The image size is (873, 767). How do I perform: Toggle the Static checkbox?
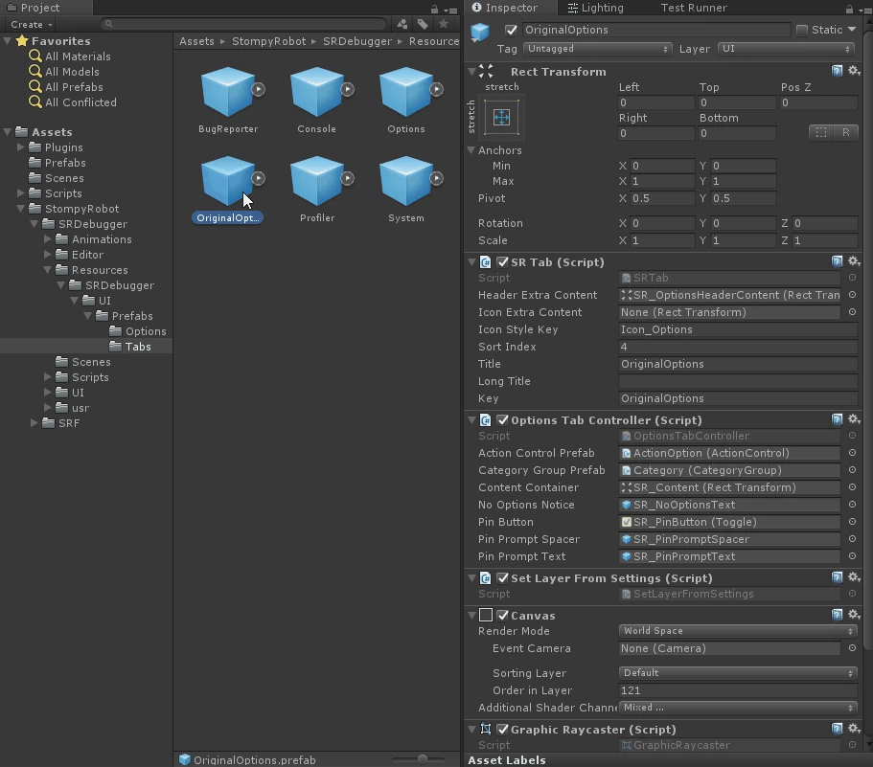click(x=802, y=30)
